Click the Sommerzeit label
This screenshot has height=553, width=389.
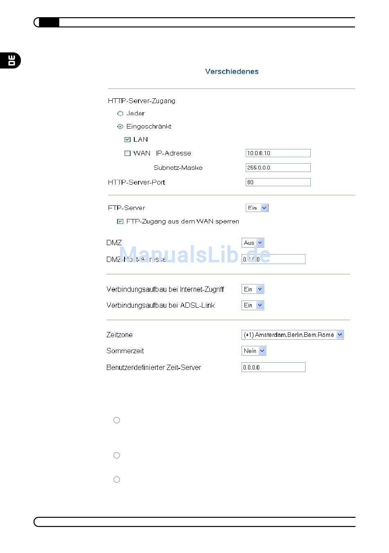coord(125,351)
